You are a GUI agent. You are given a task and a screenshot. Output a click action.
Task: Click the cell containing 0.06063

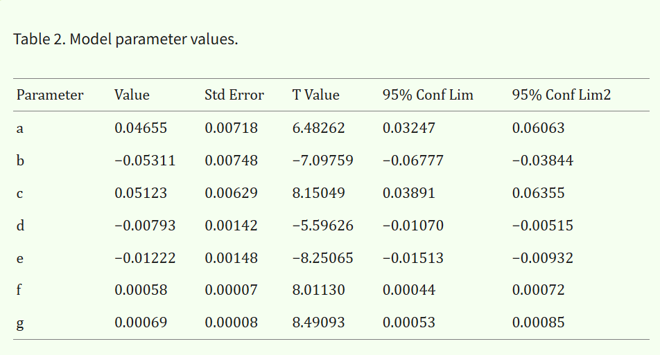[x=539, y=128]
